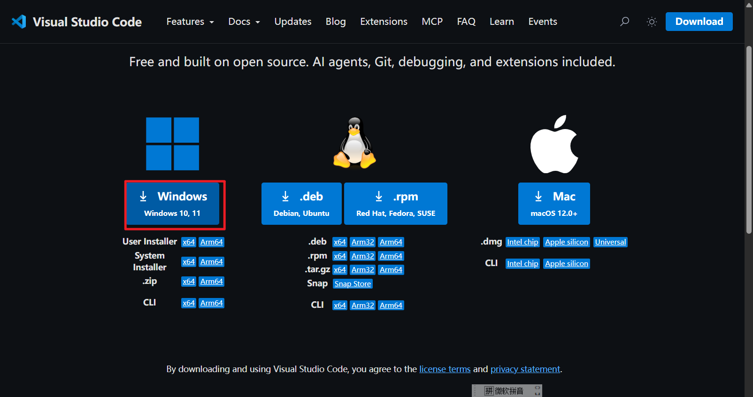The height and width of the screenshot is (397, 753).
Task: Expand the Features dropdown menu
Action: click(x=190, y=22)
